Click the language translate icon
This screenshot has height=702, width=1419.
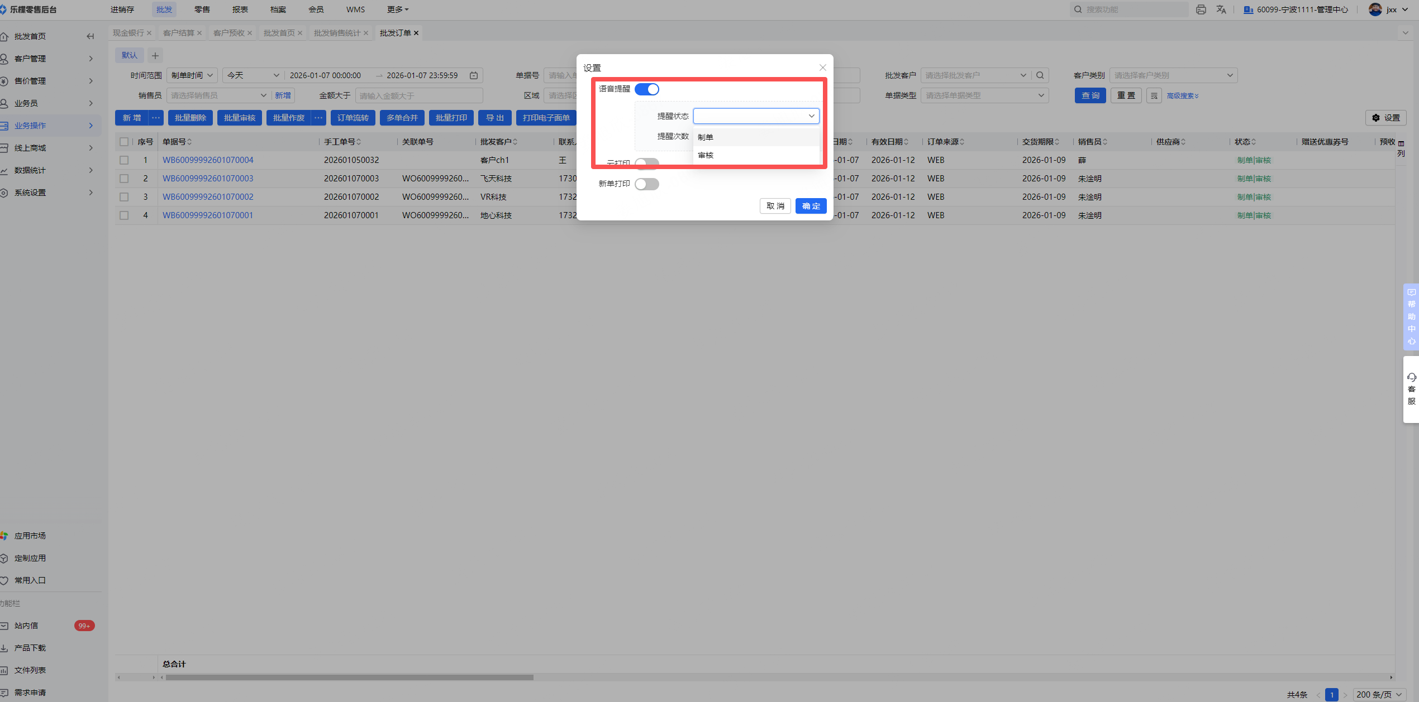(1221, 9)
